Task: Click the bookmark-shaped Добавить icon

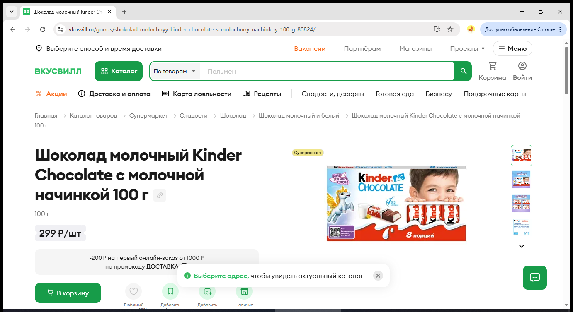Action: click(x=170, y=291)
